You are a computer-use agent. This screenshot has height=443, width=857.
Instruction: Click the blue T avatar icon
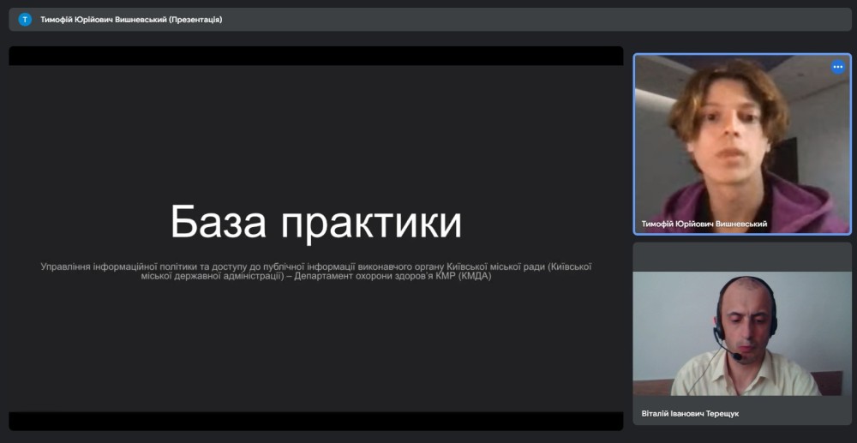(25, 19)
